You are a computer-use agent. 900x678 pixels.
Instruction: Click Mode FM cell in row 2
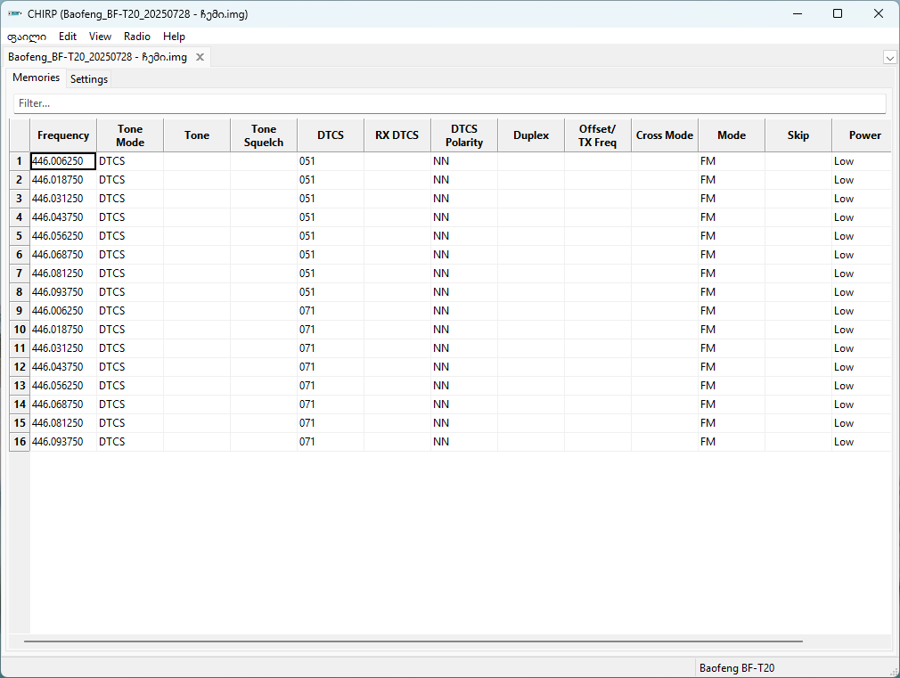[732, 180]
